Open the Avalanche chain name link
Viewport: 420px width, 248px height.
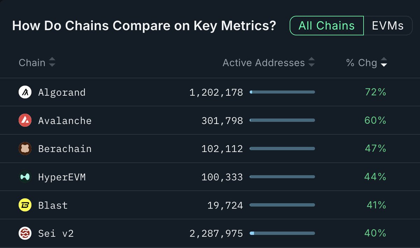65,121
